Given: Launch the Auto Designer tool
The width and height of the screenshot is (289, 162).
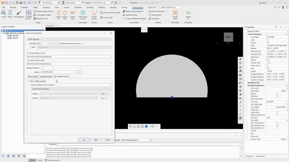Looking at the screenshot, I should (19, 14).
